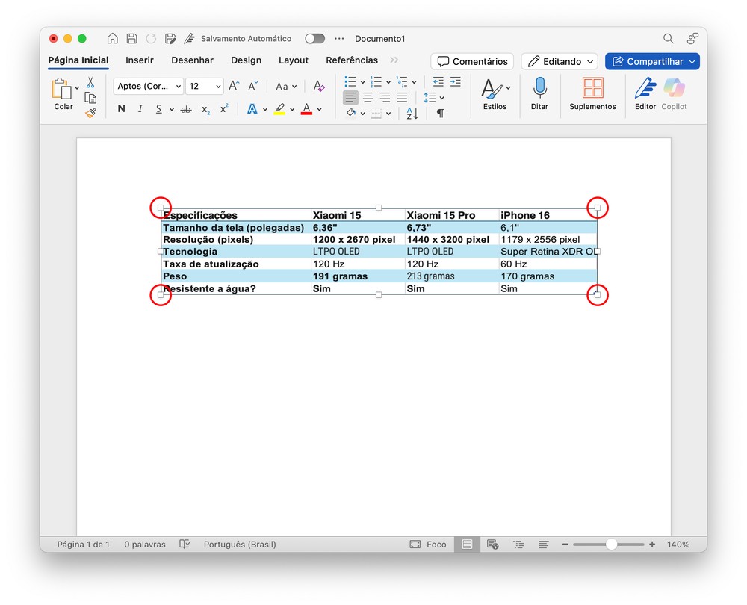Open the Layout ribbon tab

[294, 60]
